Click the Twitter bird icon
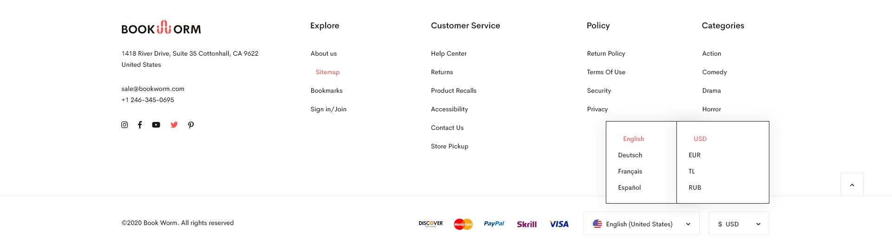 pos(174,125)
